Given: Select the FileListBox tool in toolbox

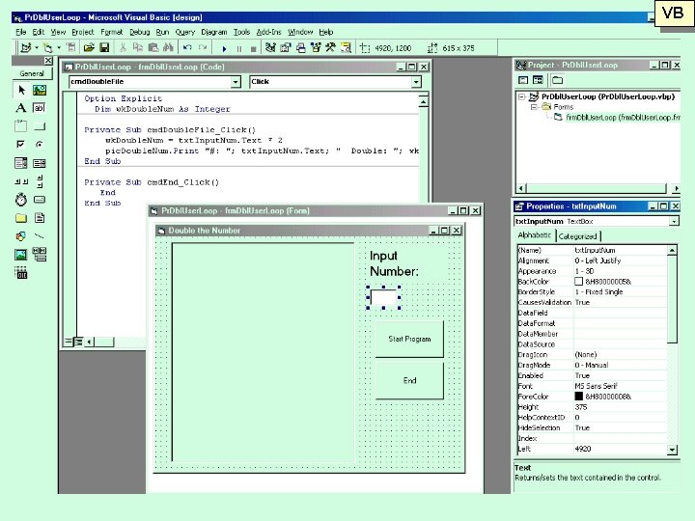Looking at the screenshot, I should tap(40, 218).
